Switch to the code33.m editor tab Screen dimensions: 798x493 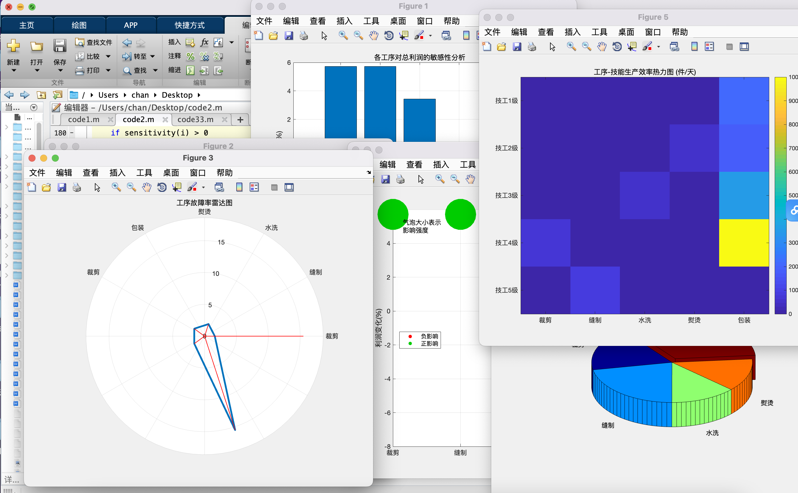point(195,120)
